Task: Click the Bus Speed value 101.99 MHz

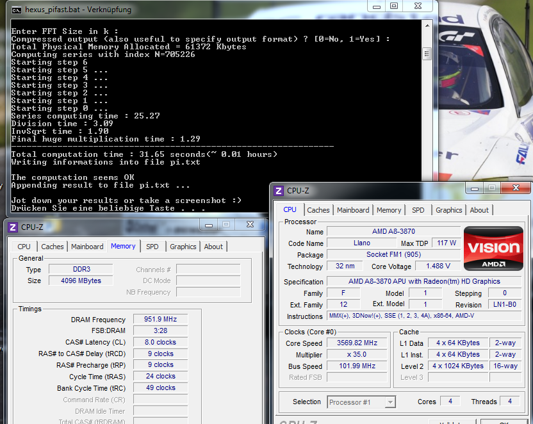Action: 357,366
